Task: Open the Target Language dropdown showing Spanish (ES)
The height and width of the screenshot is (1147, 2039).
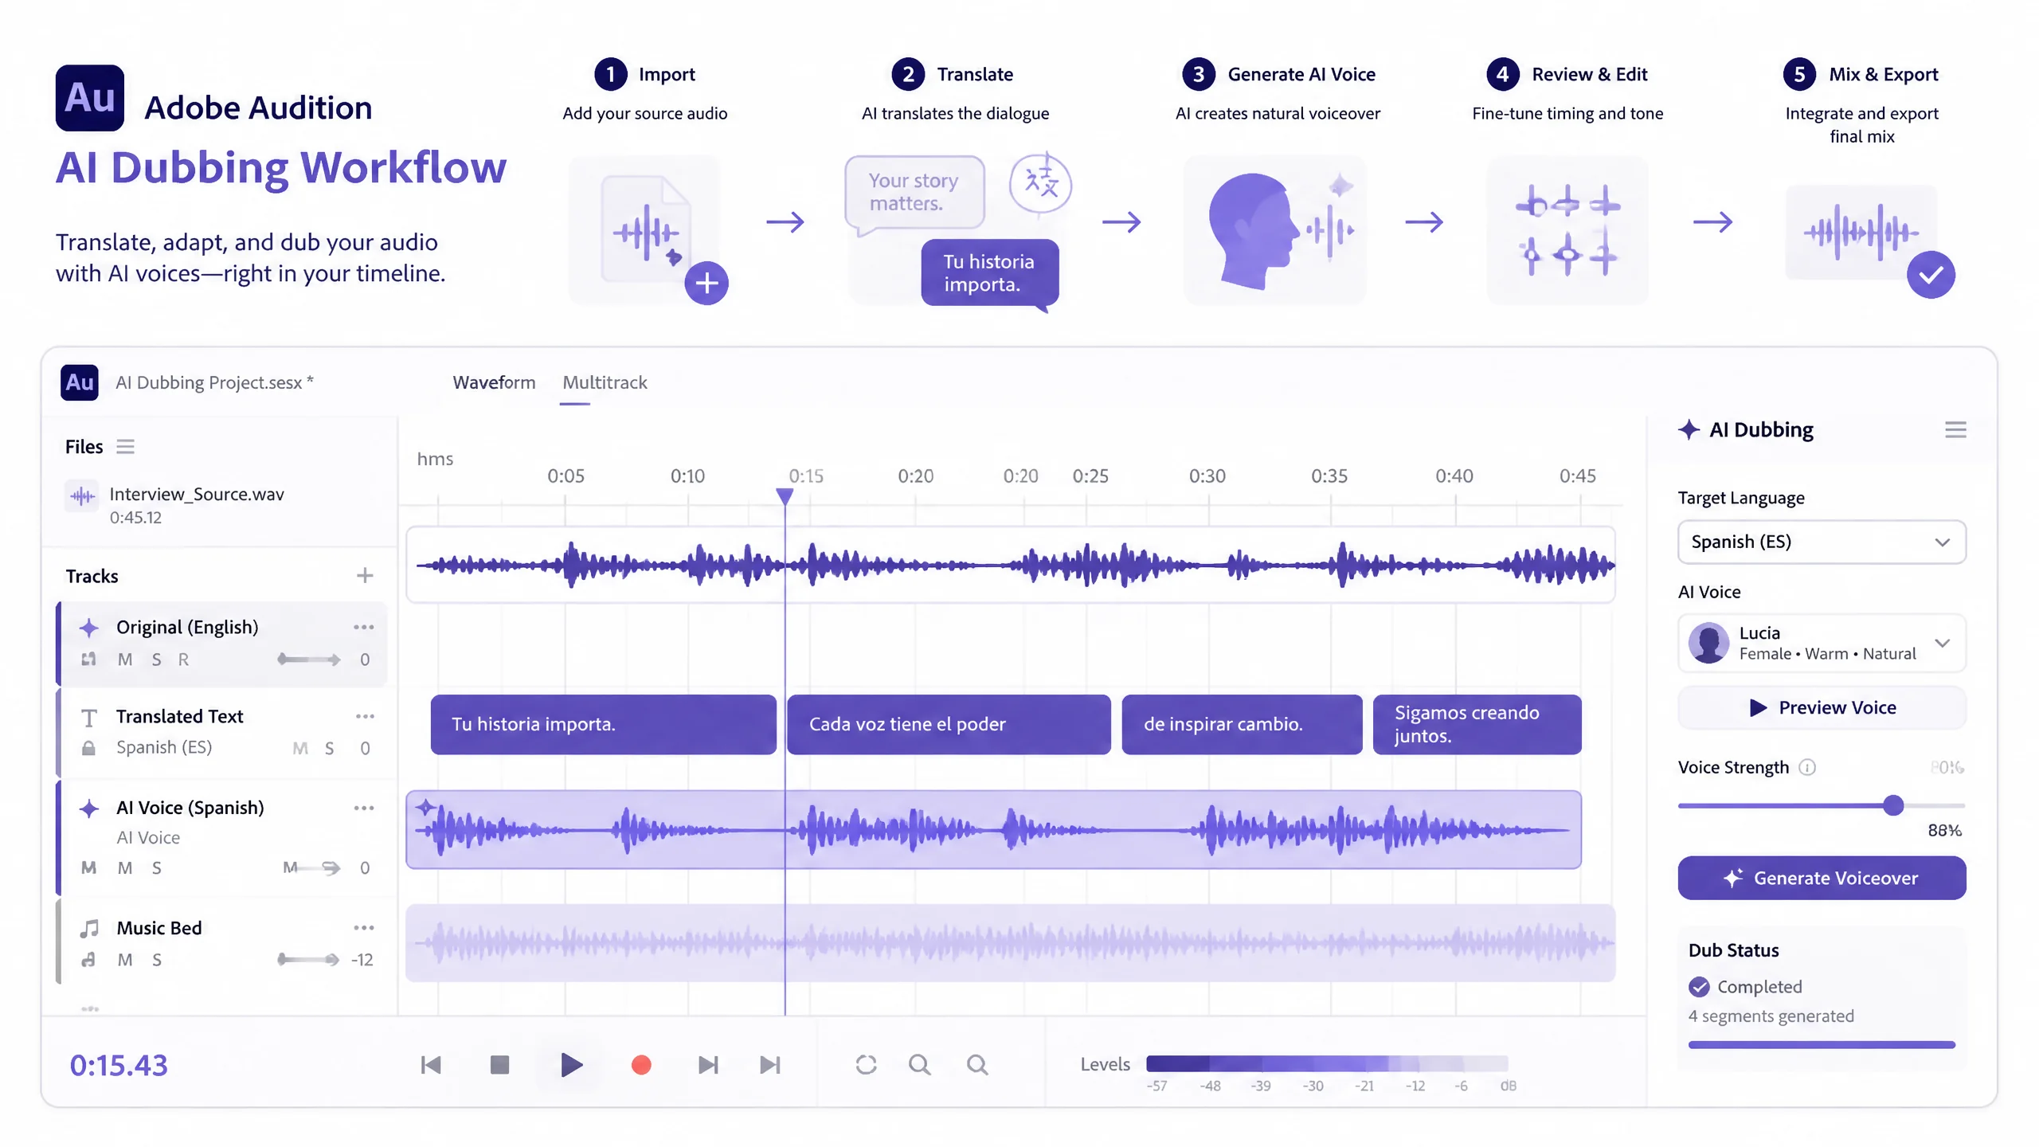Action: click(1822, 542)
